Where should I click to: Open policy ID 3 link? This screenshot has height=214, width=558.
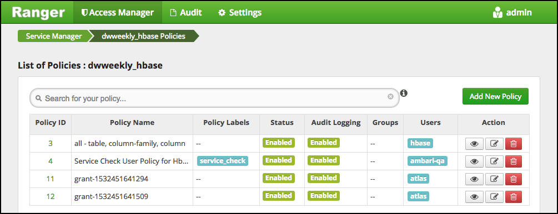tap(51, 143)
